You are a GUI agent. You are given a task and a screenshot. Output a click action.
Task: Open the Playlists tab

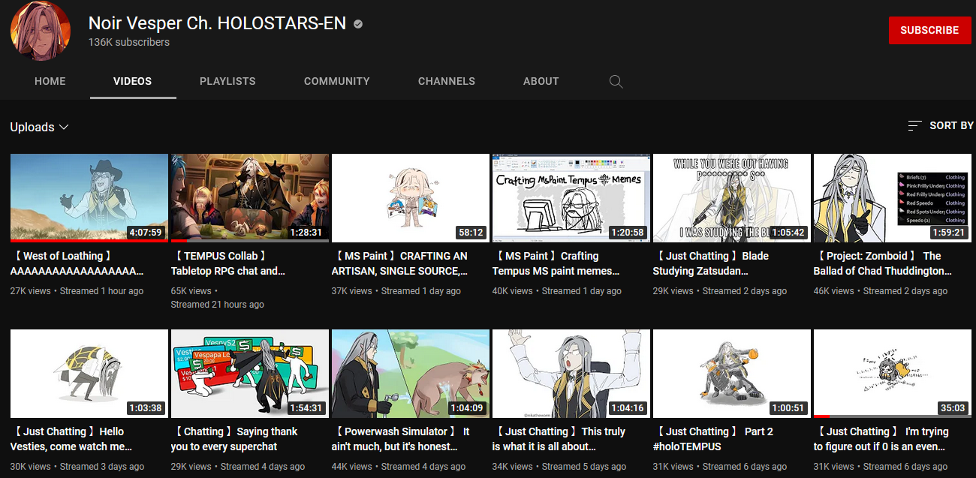tap(227, 81)
